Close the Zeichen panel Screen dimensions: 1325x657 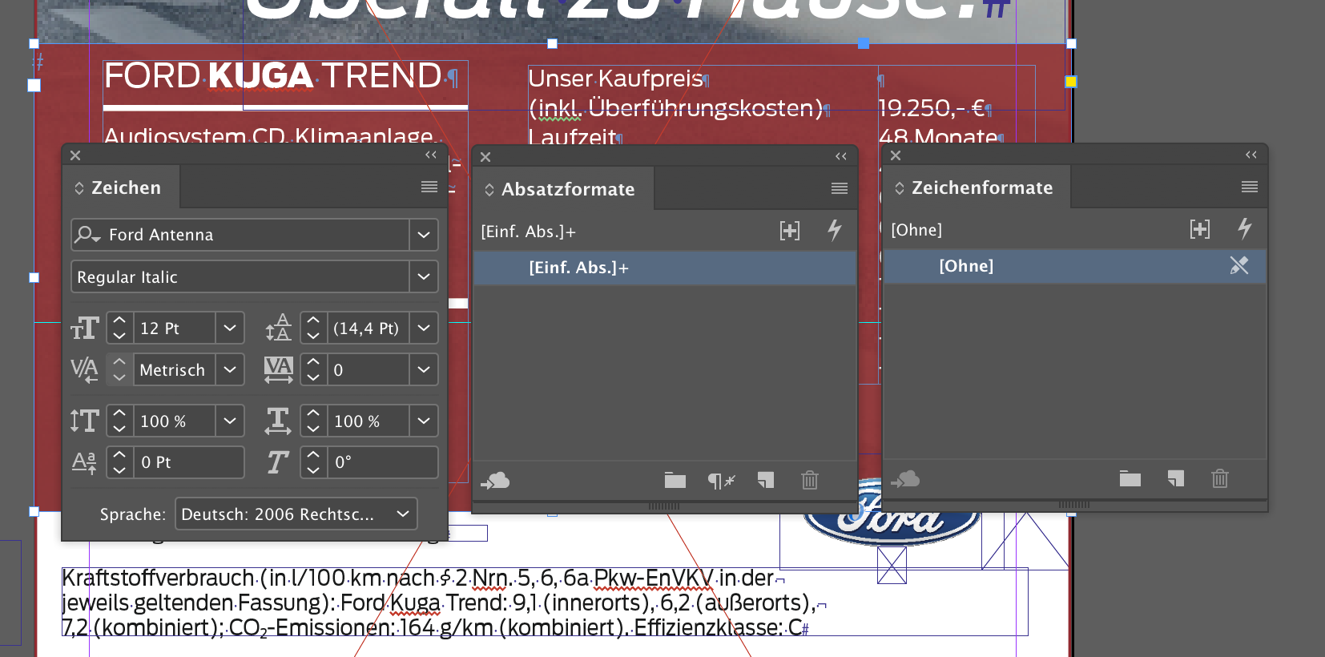[x=75, y=155]
